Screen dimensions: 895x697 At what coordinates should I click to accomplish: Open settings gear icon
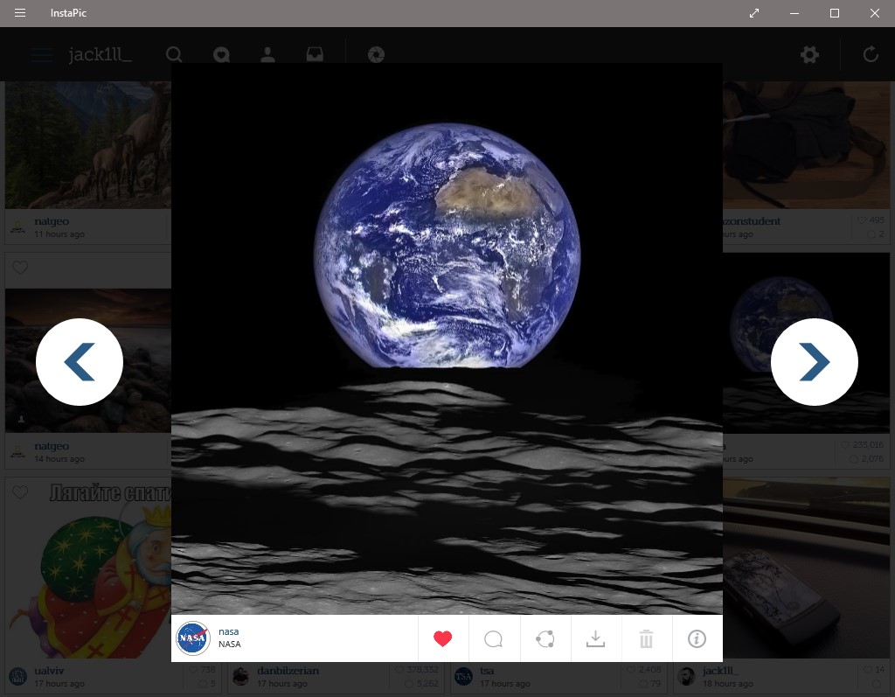(809, 55)
